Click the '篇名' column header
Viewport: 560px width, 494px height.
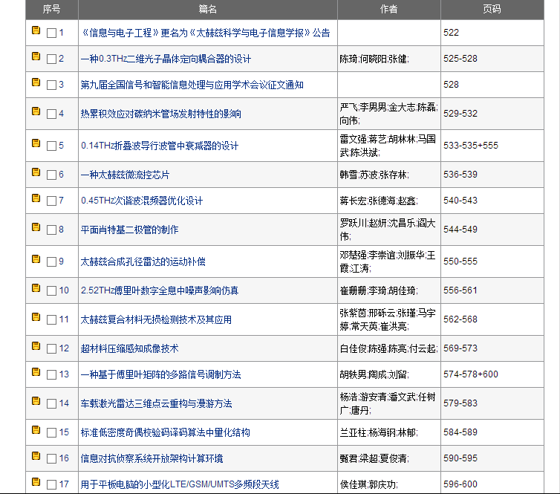[208, 9]
